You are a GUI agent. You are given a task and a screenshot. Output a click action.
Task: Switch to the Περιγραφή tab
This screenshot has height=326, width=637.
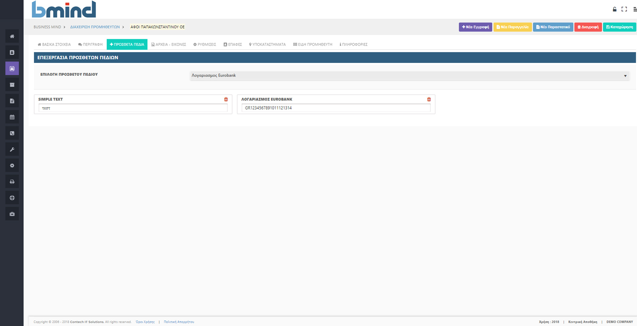coord(90,45)
